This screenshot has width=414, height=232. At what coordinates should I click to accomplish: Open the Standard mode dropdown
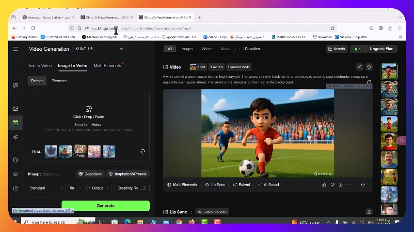click(x=47, y=188)
